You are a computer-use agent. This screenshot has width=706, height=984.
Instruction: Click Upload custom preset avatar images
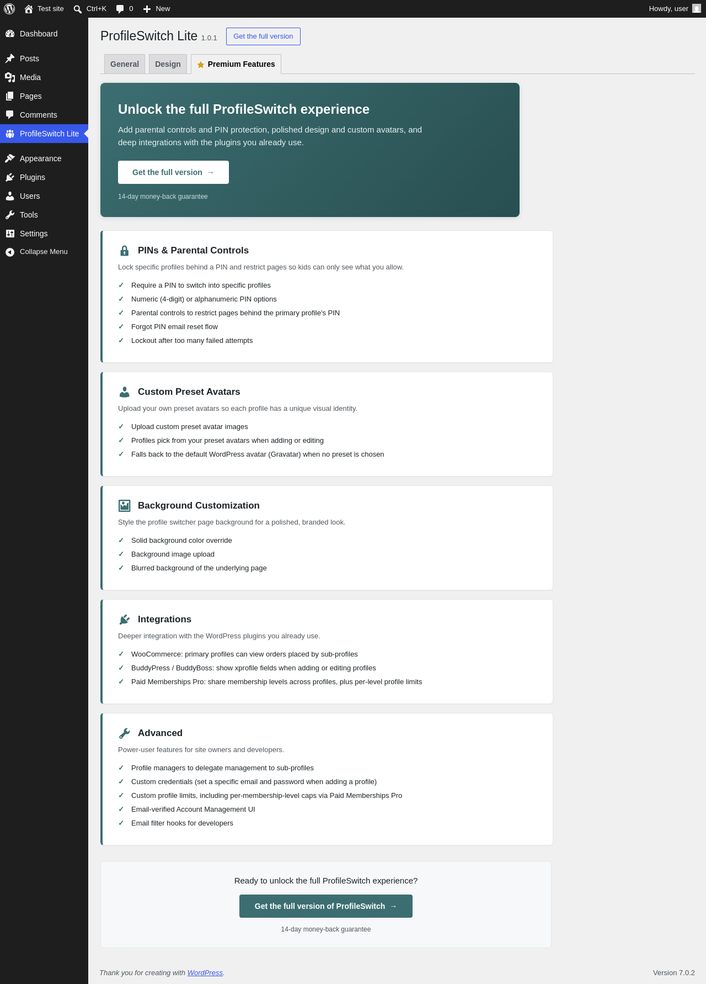190,427
